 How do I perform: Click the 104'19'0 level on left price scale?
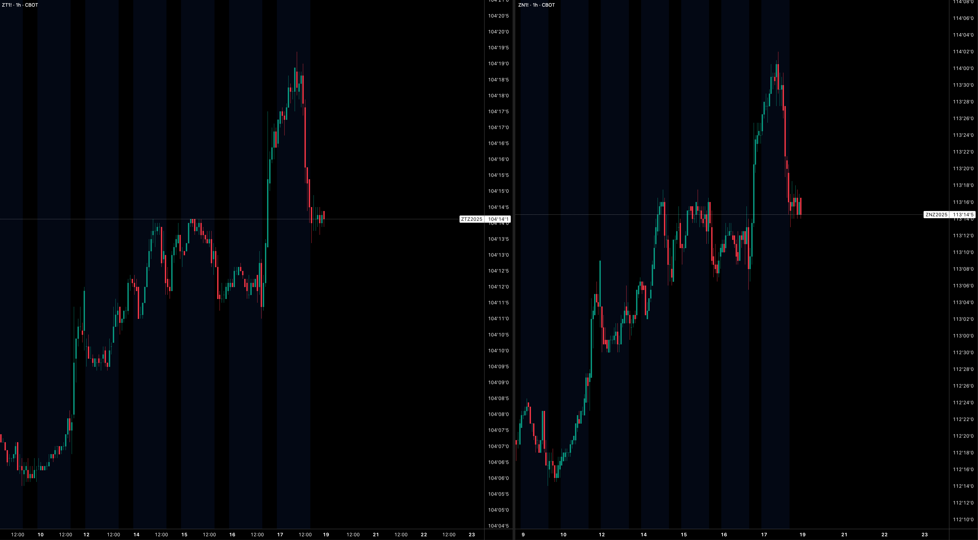click(x=498, y=64)
